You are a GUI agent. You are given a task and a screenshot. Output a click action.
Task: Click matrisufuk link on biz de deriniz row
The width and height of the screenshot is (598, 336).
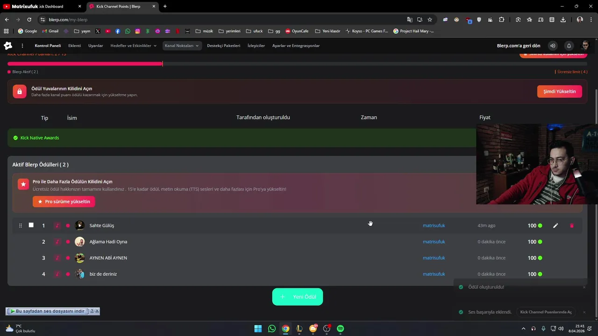(x=434, y=274)
